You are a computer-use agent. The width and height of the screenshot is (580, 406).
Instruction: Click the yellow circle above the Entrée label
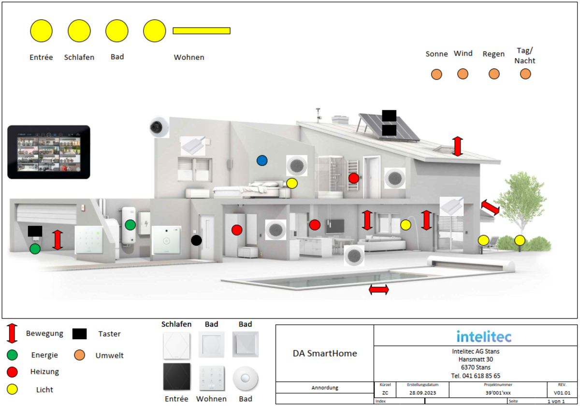[x=41, y=31]
